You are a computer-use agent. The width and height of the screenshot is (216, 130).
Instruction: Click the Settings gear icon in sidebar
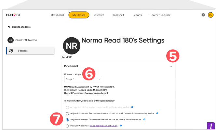[11, 51]
